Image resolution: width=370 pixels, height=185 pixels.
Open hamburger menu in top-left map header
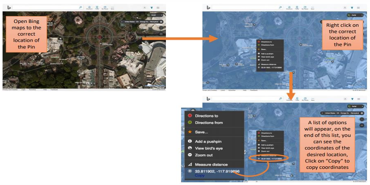[158, 8]
